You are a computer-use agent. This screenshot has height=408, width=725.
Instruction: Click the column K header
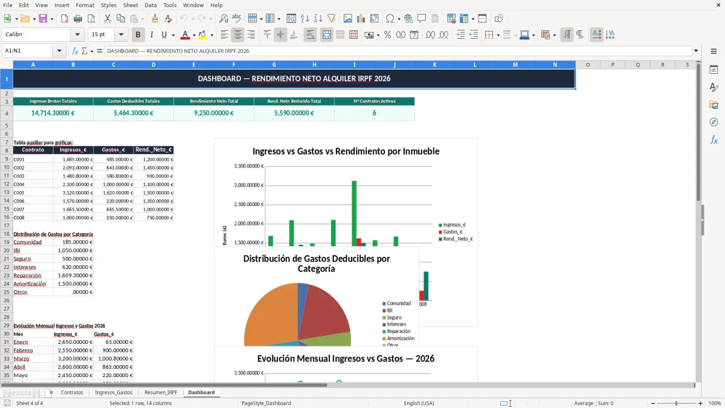pyautogui.click(x=434, y=65)
